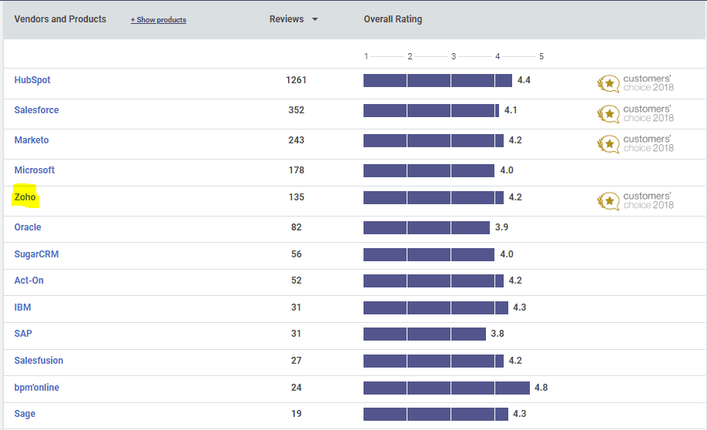
Task: Click Microsoft's review count 178
Action: click(297, 170)
